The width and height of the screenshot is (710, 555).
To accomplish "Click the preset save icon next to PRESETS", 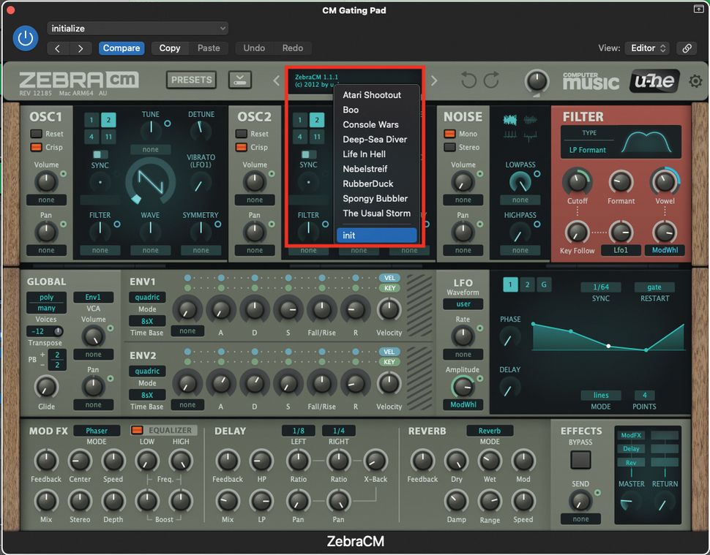I will [239, 80].
